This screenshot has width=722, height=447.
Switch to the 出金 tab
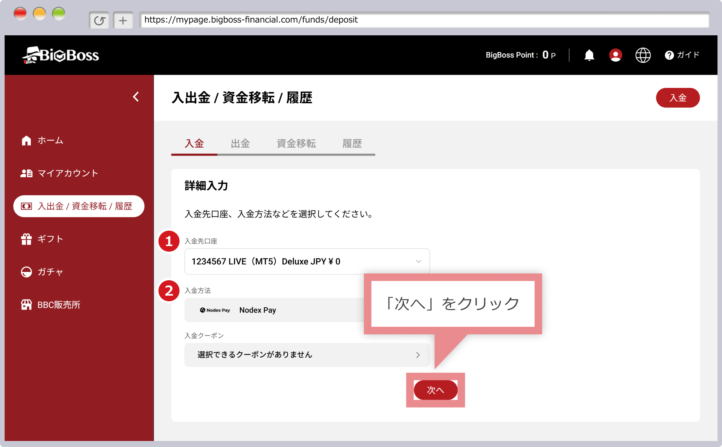[x=240, y=143]
